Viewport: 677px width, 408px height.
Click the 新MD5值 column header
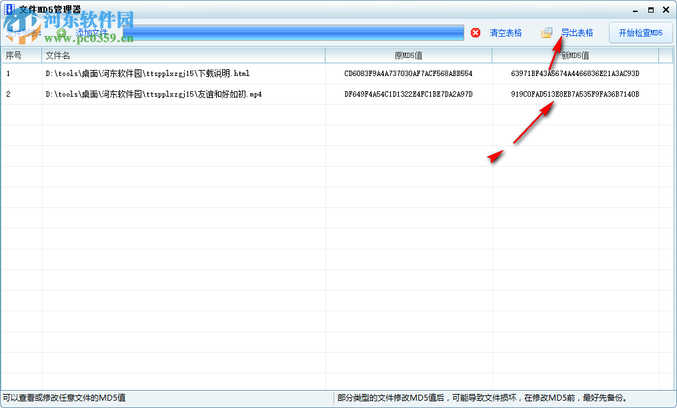[x=575, y=55]
